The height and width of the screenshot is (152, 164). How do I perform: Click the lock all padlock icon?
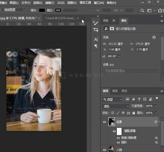pyautogui.click(x=134, y=113)
